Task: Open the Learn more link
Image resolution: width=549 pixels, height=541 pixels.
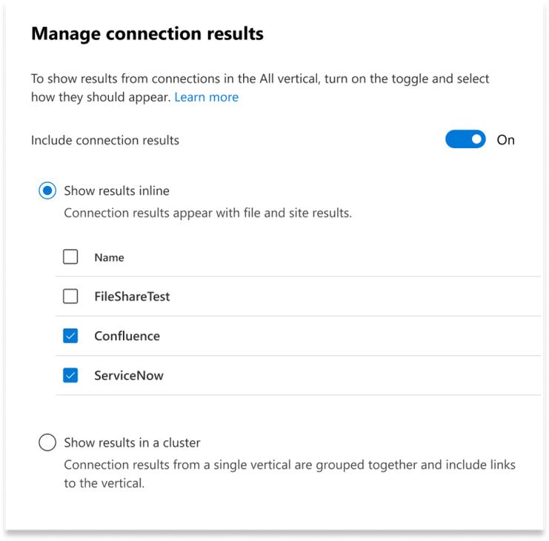Action: tap(206, 97)
